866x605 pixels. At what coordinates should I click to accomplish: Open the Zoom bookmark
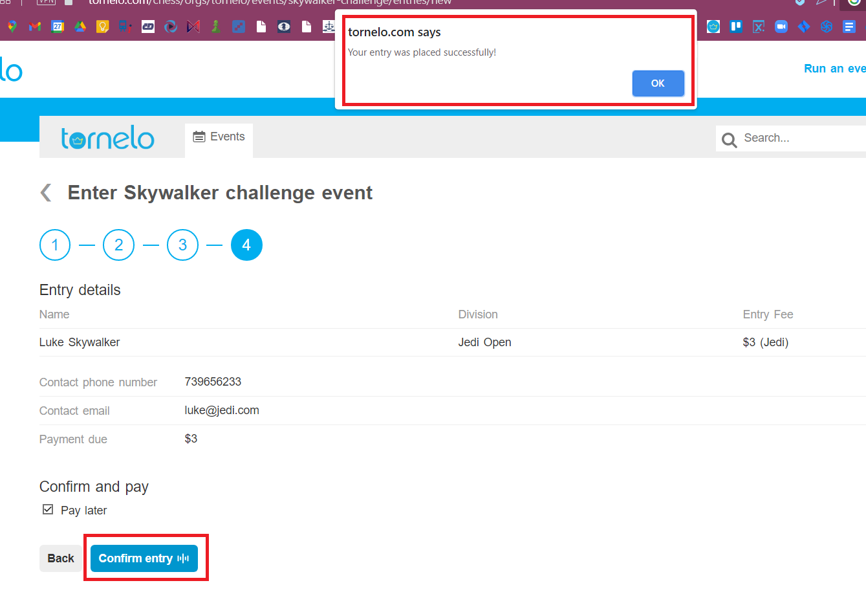(x=781, y=27)
